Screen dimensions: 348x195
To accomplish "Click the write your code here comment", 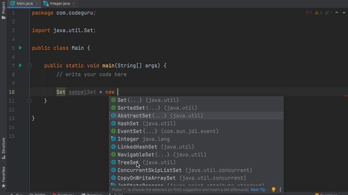I will [91, 75].
